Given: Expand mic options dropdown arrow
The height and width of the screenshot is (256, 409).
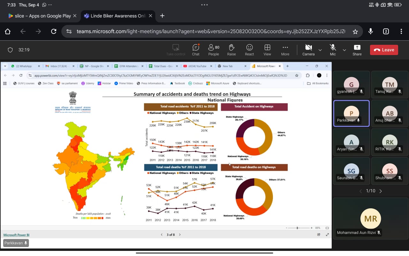Looking at the screenshot, I should click(344, 50).
